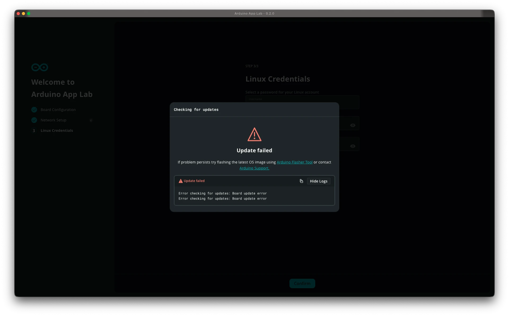The height and width of the screenshot is (316, 509).
Task: Click the numbered circle for step 3
Action: click(34, 130)
